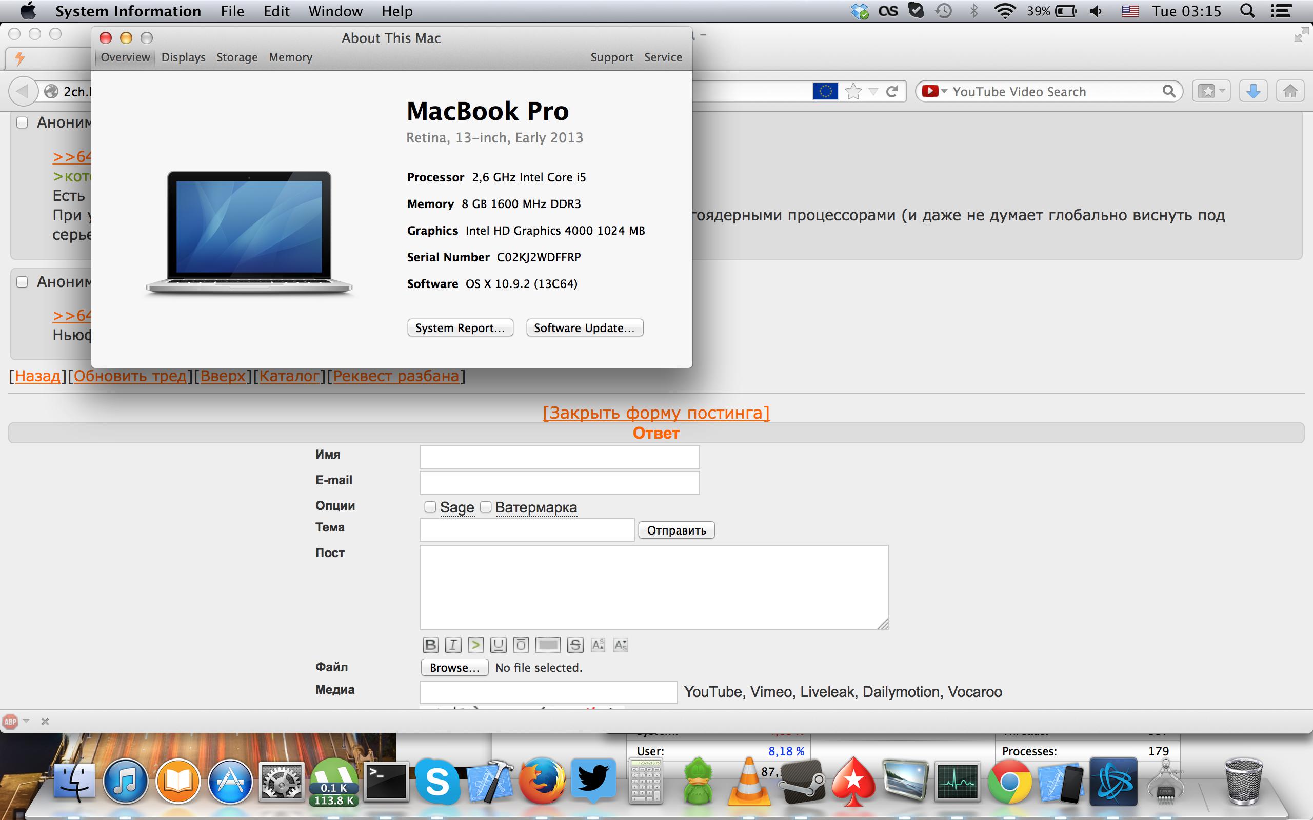Apply italic formatting in post toolbar
This screenshot has width=1313, height=820.
453,644
